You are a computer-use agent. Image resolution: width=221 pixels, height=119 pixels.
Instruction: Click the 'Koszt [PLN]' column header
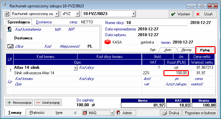[x=176, y=62]
